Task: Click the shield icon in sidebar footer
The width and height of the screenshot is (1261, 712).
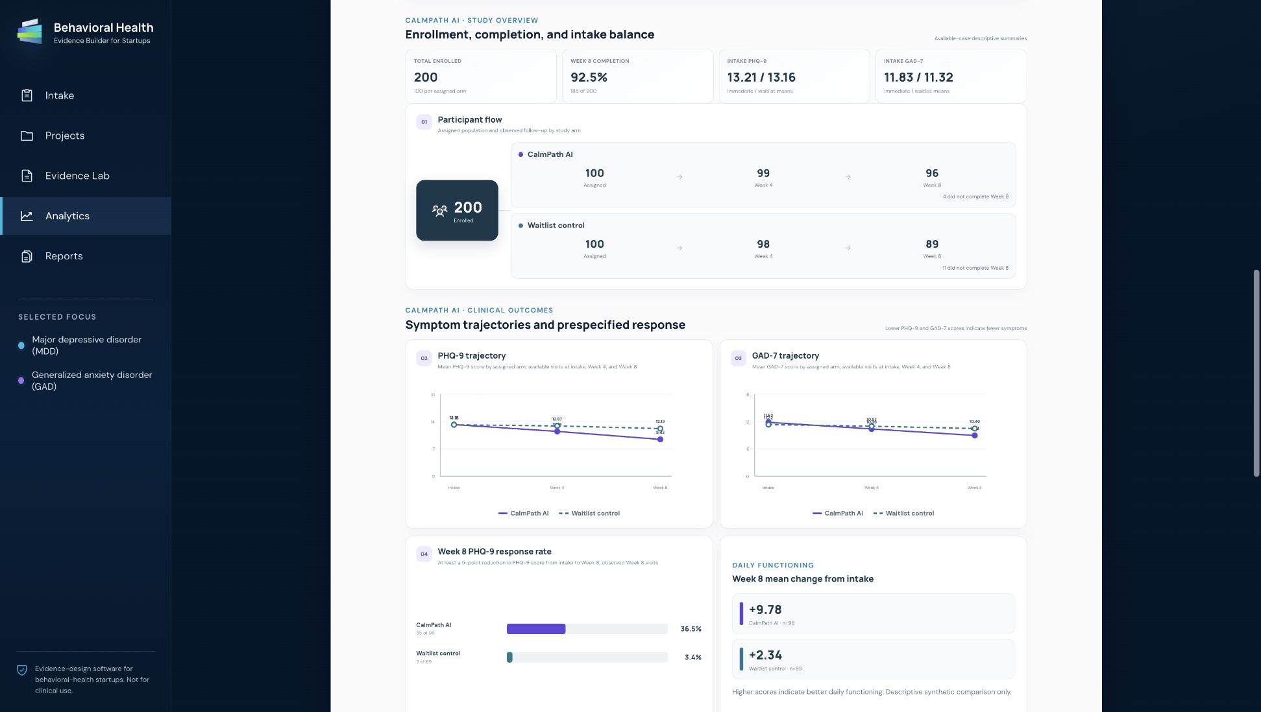Action: 22,670
